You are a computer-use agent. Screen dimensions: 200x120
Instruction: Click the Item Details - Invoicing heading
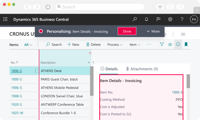click(x=121, y=81)
